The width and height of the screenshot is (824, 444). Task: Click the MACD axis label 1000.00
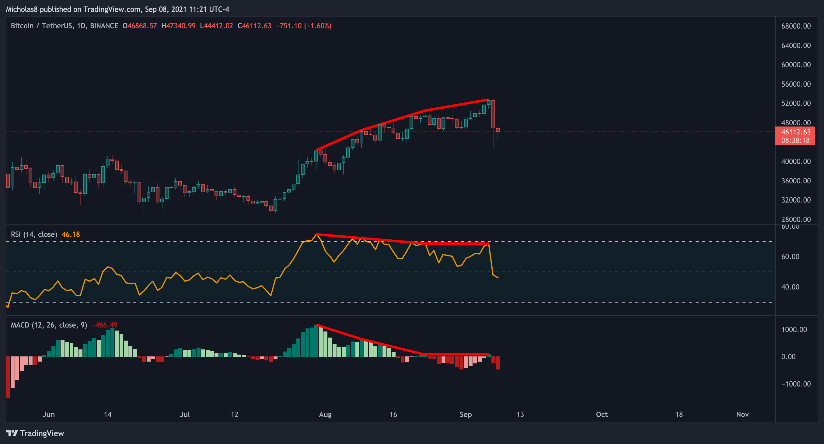[x=794, y=330]
